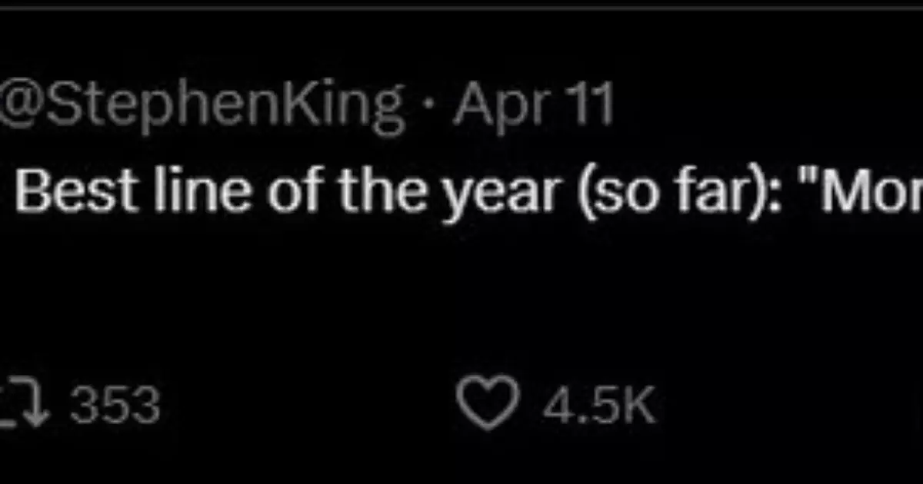Click the blank space below the tweet text

click(461, 292)
